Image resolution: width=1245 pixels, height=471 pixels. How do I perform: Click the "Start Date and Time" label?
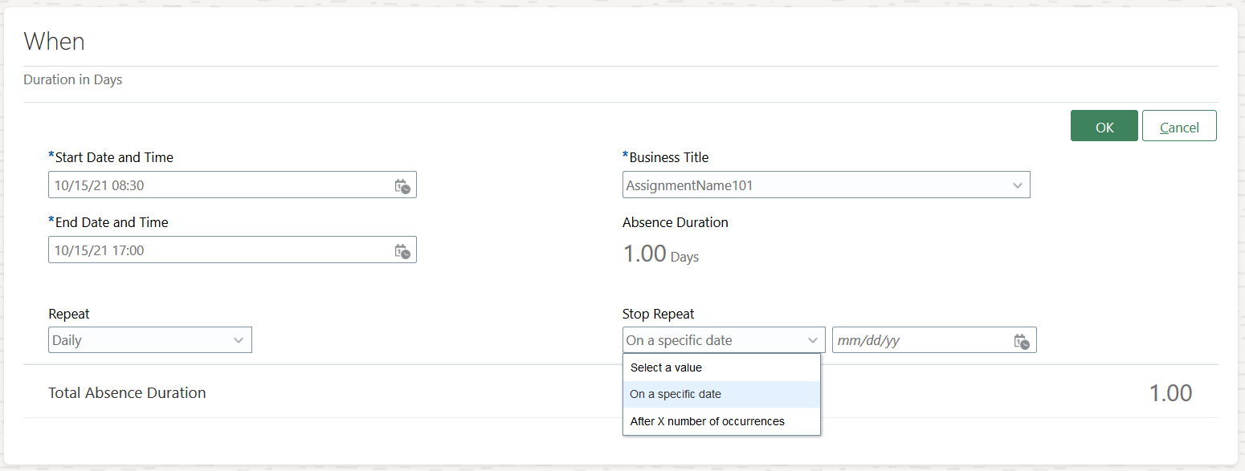114,157
